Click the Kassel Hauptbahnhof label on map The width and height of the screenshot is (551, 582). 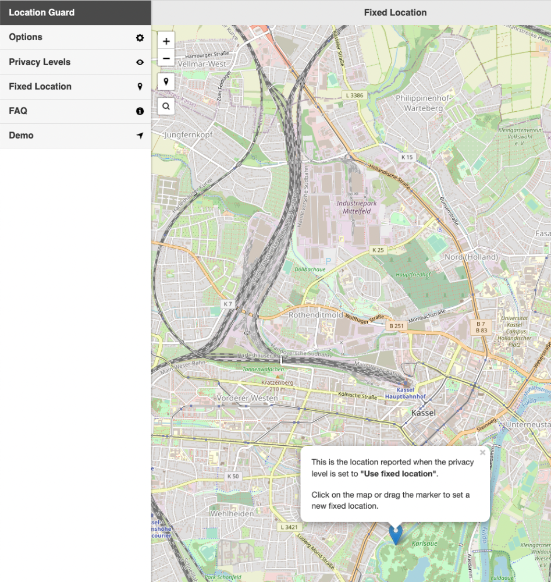pyautogui.click(x=405, y=393)
